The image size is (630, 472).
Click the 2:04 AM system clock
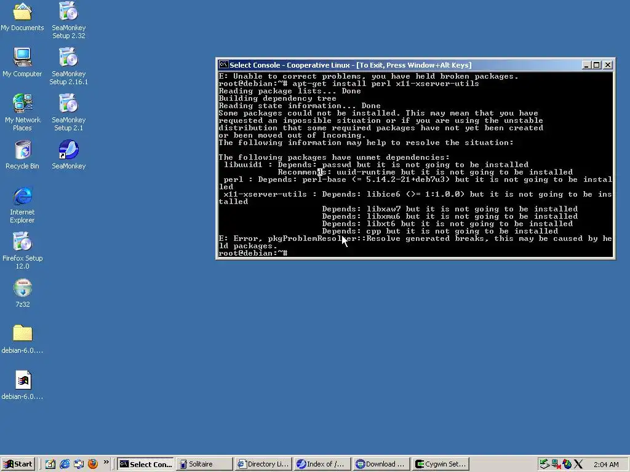click(606, 465)
